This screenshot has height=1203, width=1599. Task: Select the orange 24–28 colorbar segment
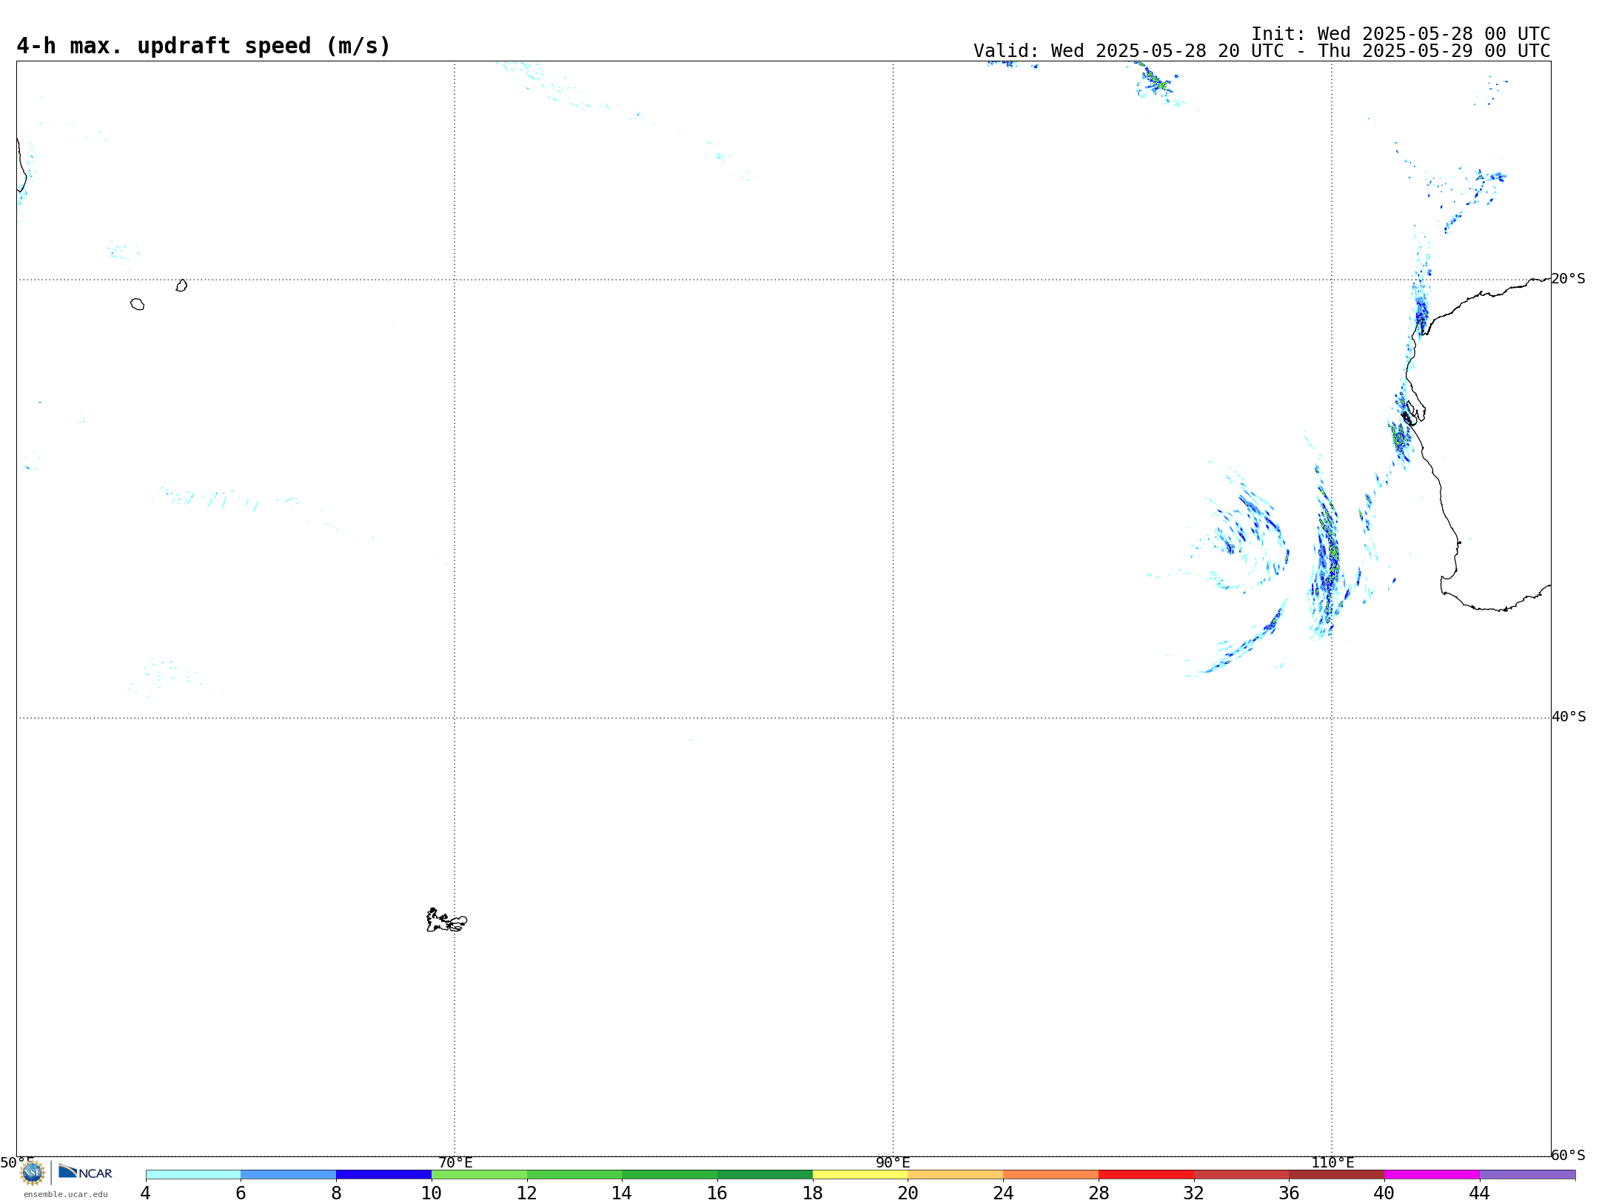pyautogui.click(x=1050, y=1175)
